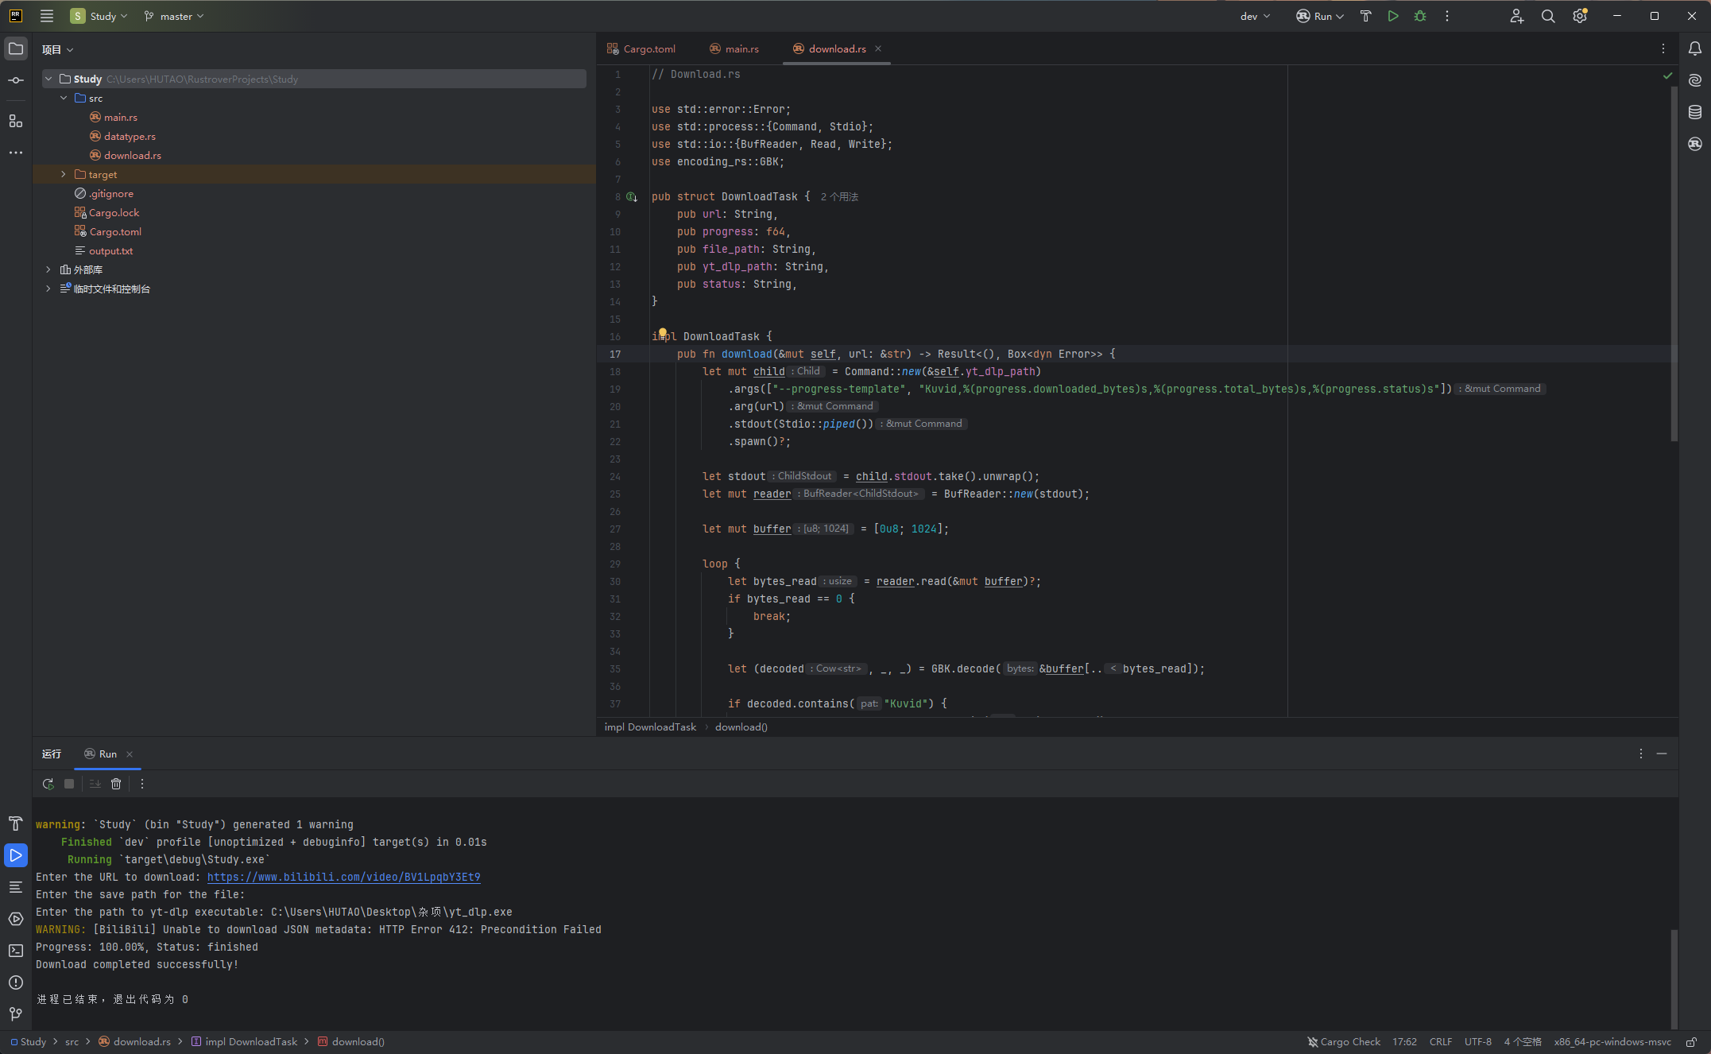
Task: Open output.txt in project tree
Action: [x=110, y=250]
